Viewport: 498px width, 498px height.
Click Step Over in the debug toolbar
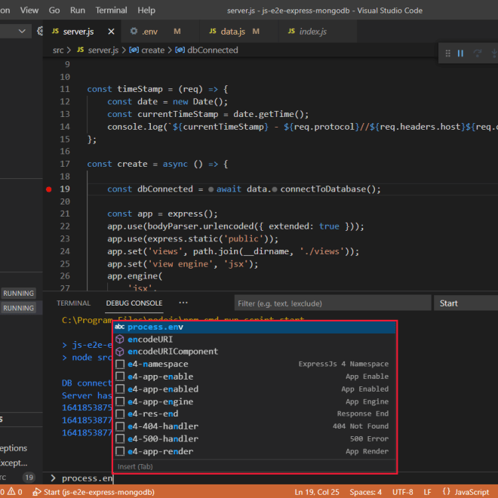[477, 53]
